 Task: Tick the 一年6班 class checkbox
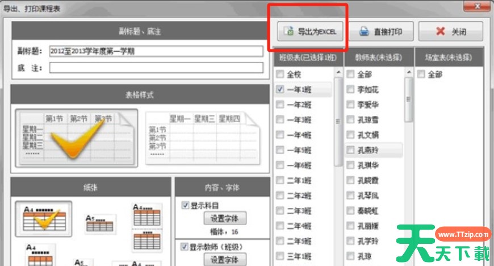pyautogui.click(x=280, y=165)
